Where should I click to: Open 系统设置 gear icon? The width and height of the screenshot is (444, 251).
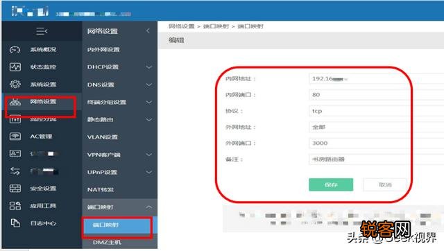(15, 84)
